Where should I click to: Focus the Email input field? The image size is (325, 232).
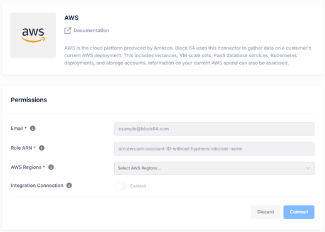[x=214, y=129]
